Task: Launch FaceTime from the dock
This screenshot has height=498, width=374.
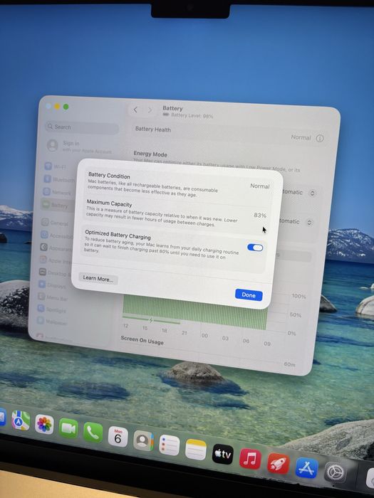Action: 68,428
